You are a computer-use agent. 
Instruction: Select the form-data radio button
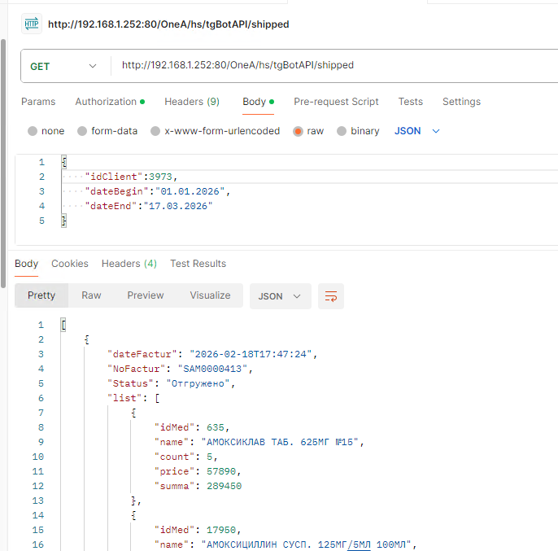[82, 131]
